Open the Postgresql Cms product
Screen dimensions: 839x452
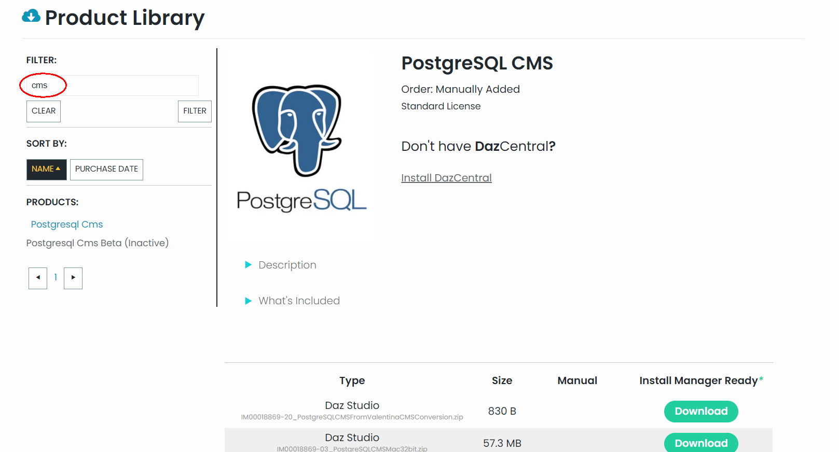point(67,224)
